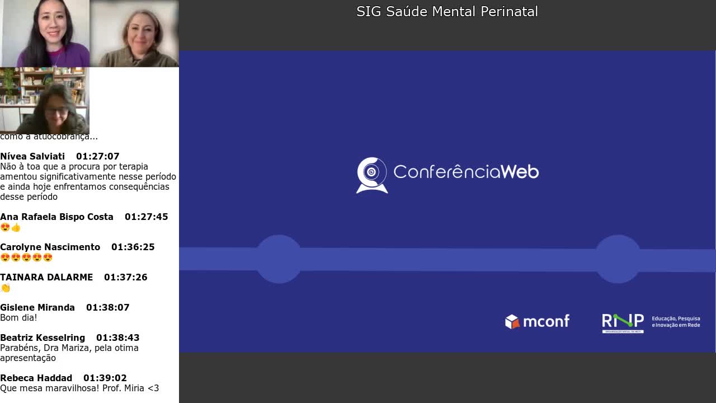Image resolution: width=716 pixels, height=403 pixels.
Task: Click timestamp 01:38:43 in chat
Action: pyautogui.click(x=118, y=338)
